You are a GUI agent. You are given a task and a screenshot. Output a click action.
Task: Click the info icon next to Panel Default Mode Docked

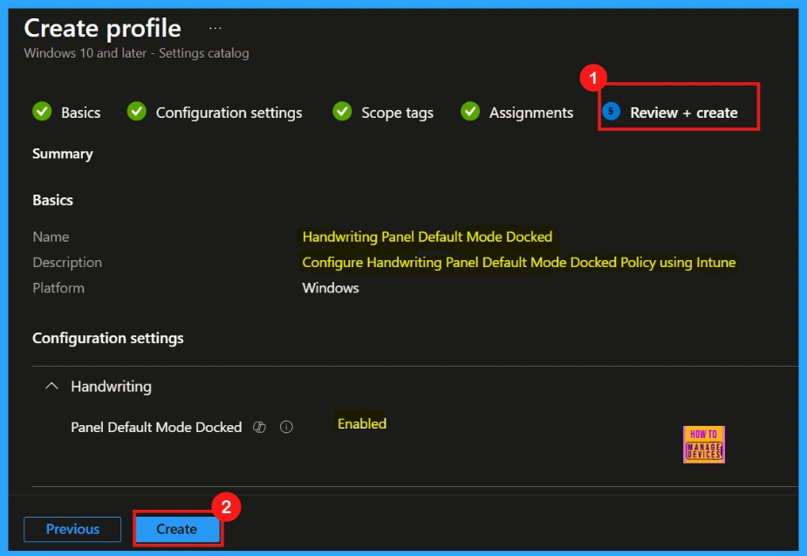point(286,427)
